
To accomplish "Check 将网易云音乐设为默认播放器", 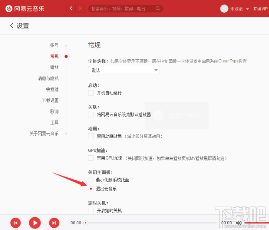I will [x=91, y=114].
